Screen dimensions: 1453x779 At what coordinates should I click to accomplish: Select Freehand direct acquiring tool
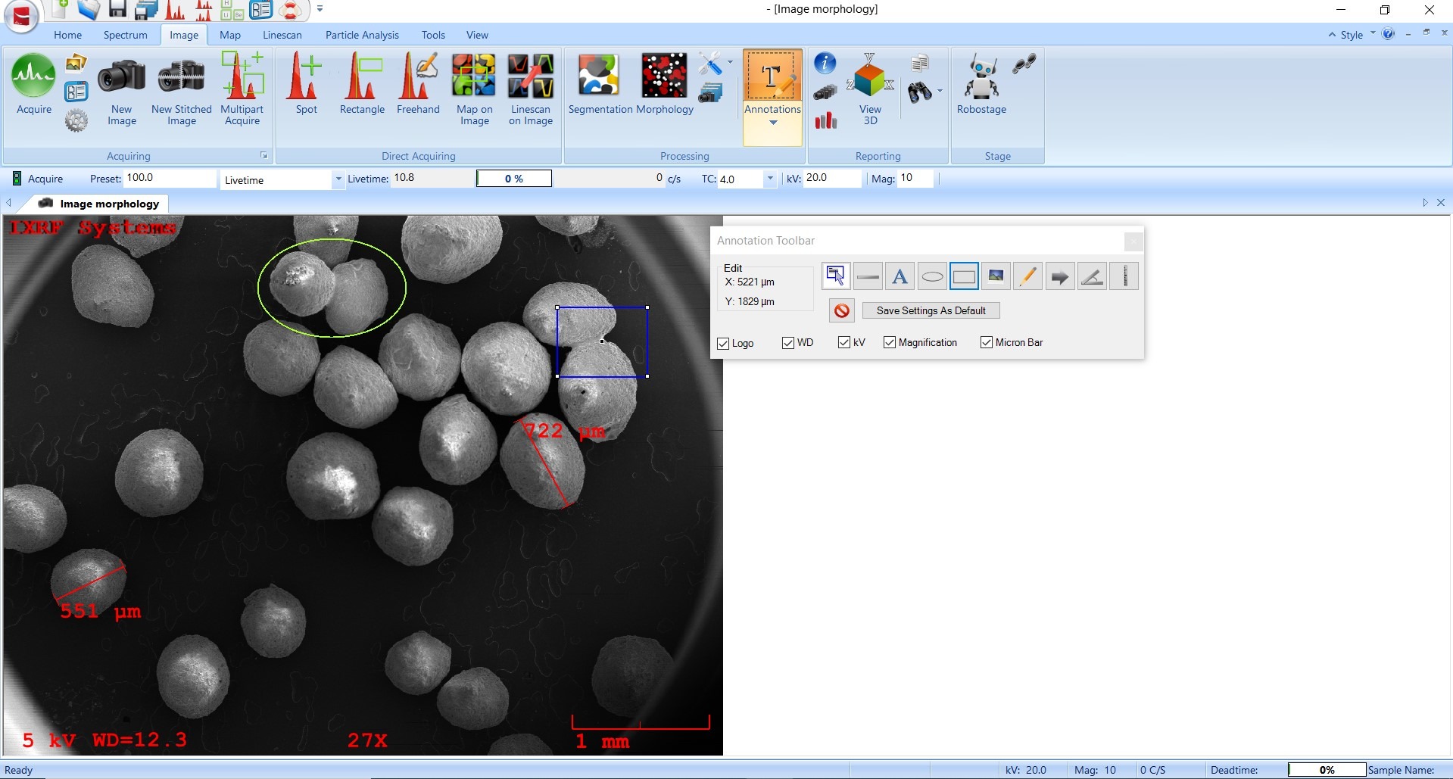click(418, 83)
